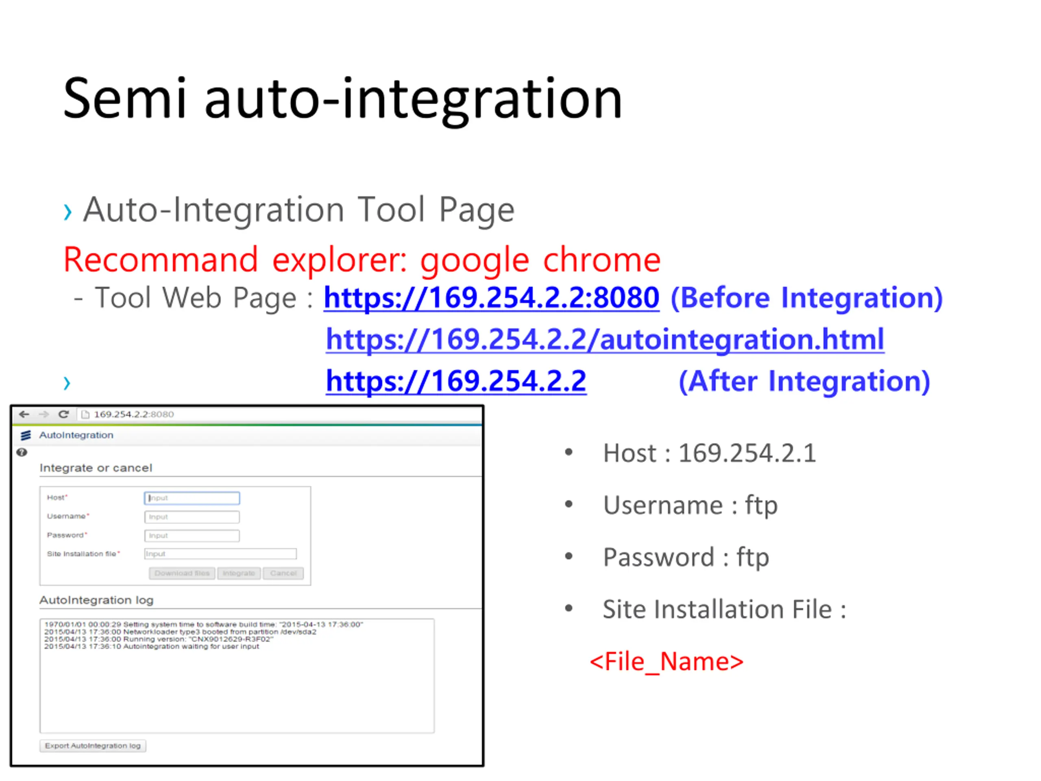This screenshot has width=1041, height=781.
Task: Click the AutoIntegration header title
Action: 76,435
